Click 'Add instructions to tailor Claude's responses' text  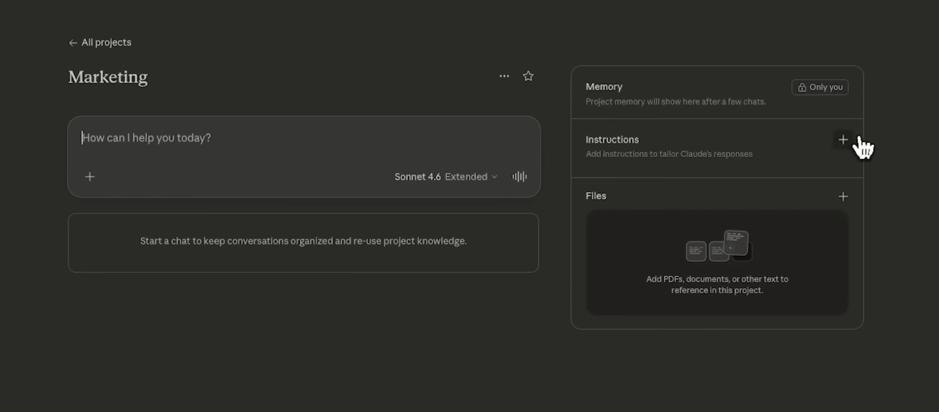[669, 154]
